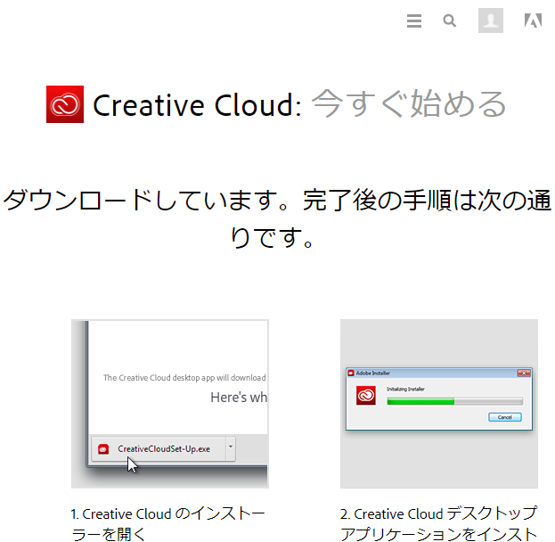
Task: Open the download item dropdown arrow
Action: [231, 448]
